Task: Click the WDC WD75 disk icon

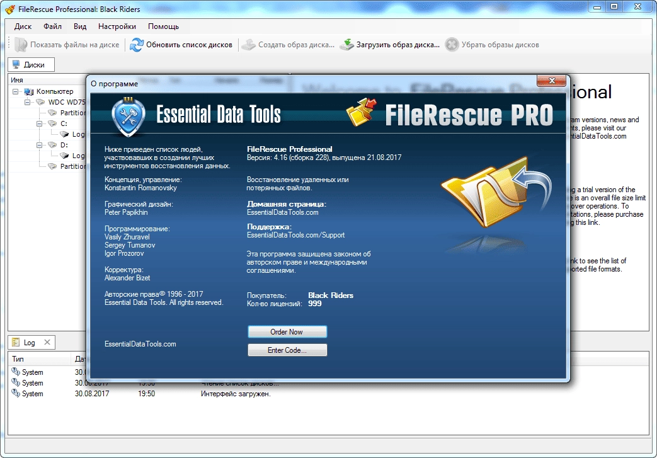Action: pos(40,102)
